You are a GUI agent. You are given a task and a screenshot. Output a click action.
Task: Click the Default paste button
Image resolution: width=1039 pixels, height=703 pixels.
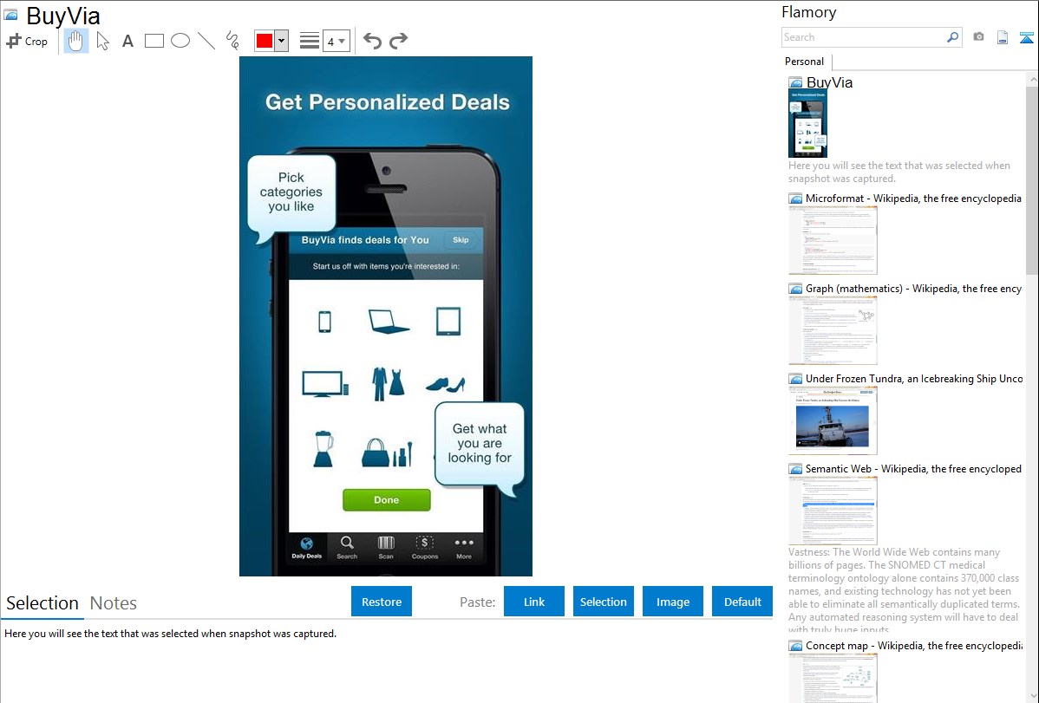click(x=742, y=602)
